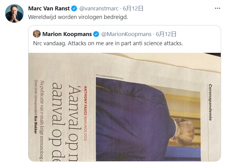
Task: Click the 'Bas Blokker' byline in the image
Action: [x=36, y=125]
